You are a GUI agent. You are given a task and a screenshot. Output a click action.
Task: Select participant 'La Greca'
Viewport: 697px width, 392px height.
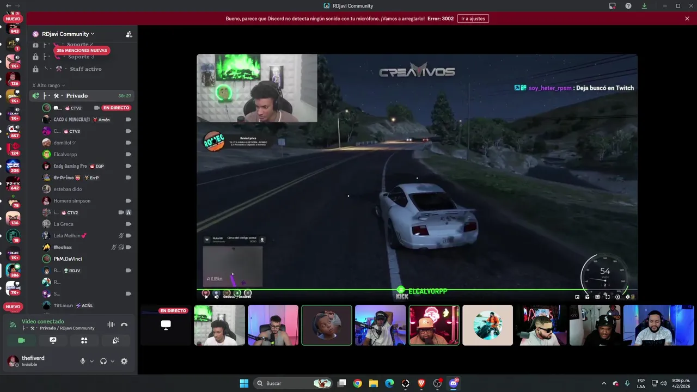point(87,224)
